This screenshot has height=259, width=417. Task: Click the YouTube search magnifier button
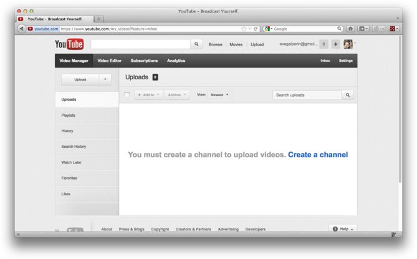click(x=197, y=44)
